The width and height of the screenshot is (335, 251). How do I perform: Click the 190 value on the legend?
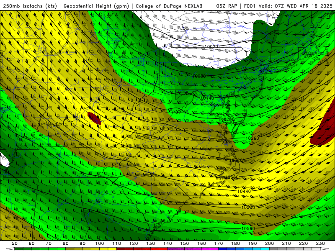[253, 243]
